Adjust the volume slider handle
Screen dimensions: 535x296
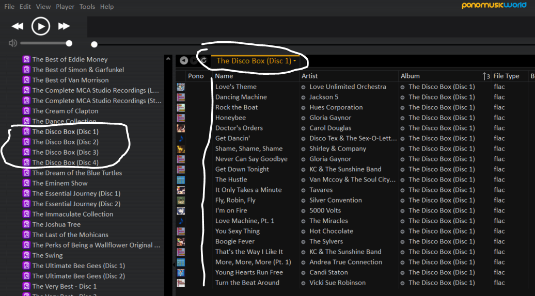click(69, 43)
